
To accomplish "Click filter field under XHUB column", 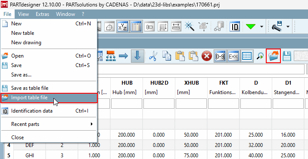I will click(191, 104).
